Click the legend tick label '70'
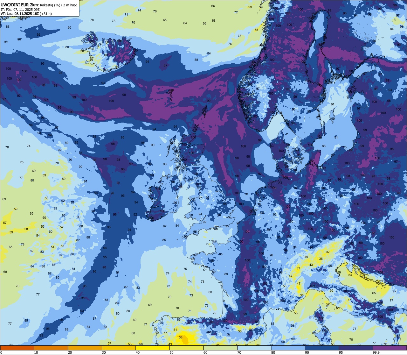Viewport: 407px width, 355px height. pos(239,352)
